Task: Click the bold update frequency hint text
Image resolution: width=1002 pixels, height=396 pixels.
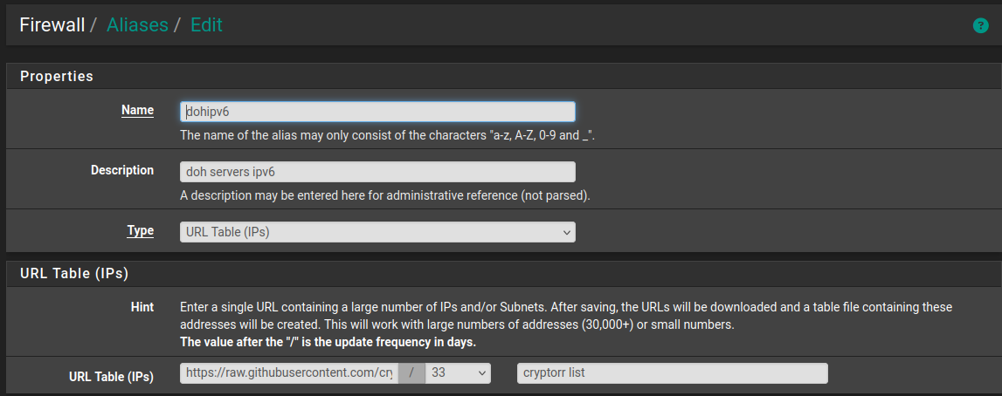Action: [328, 342]
